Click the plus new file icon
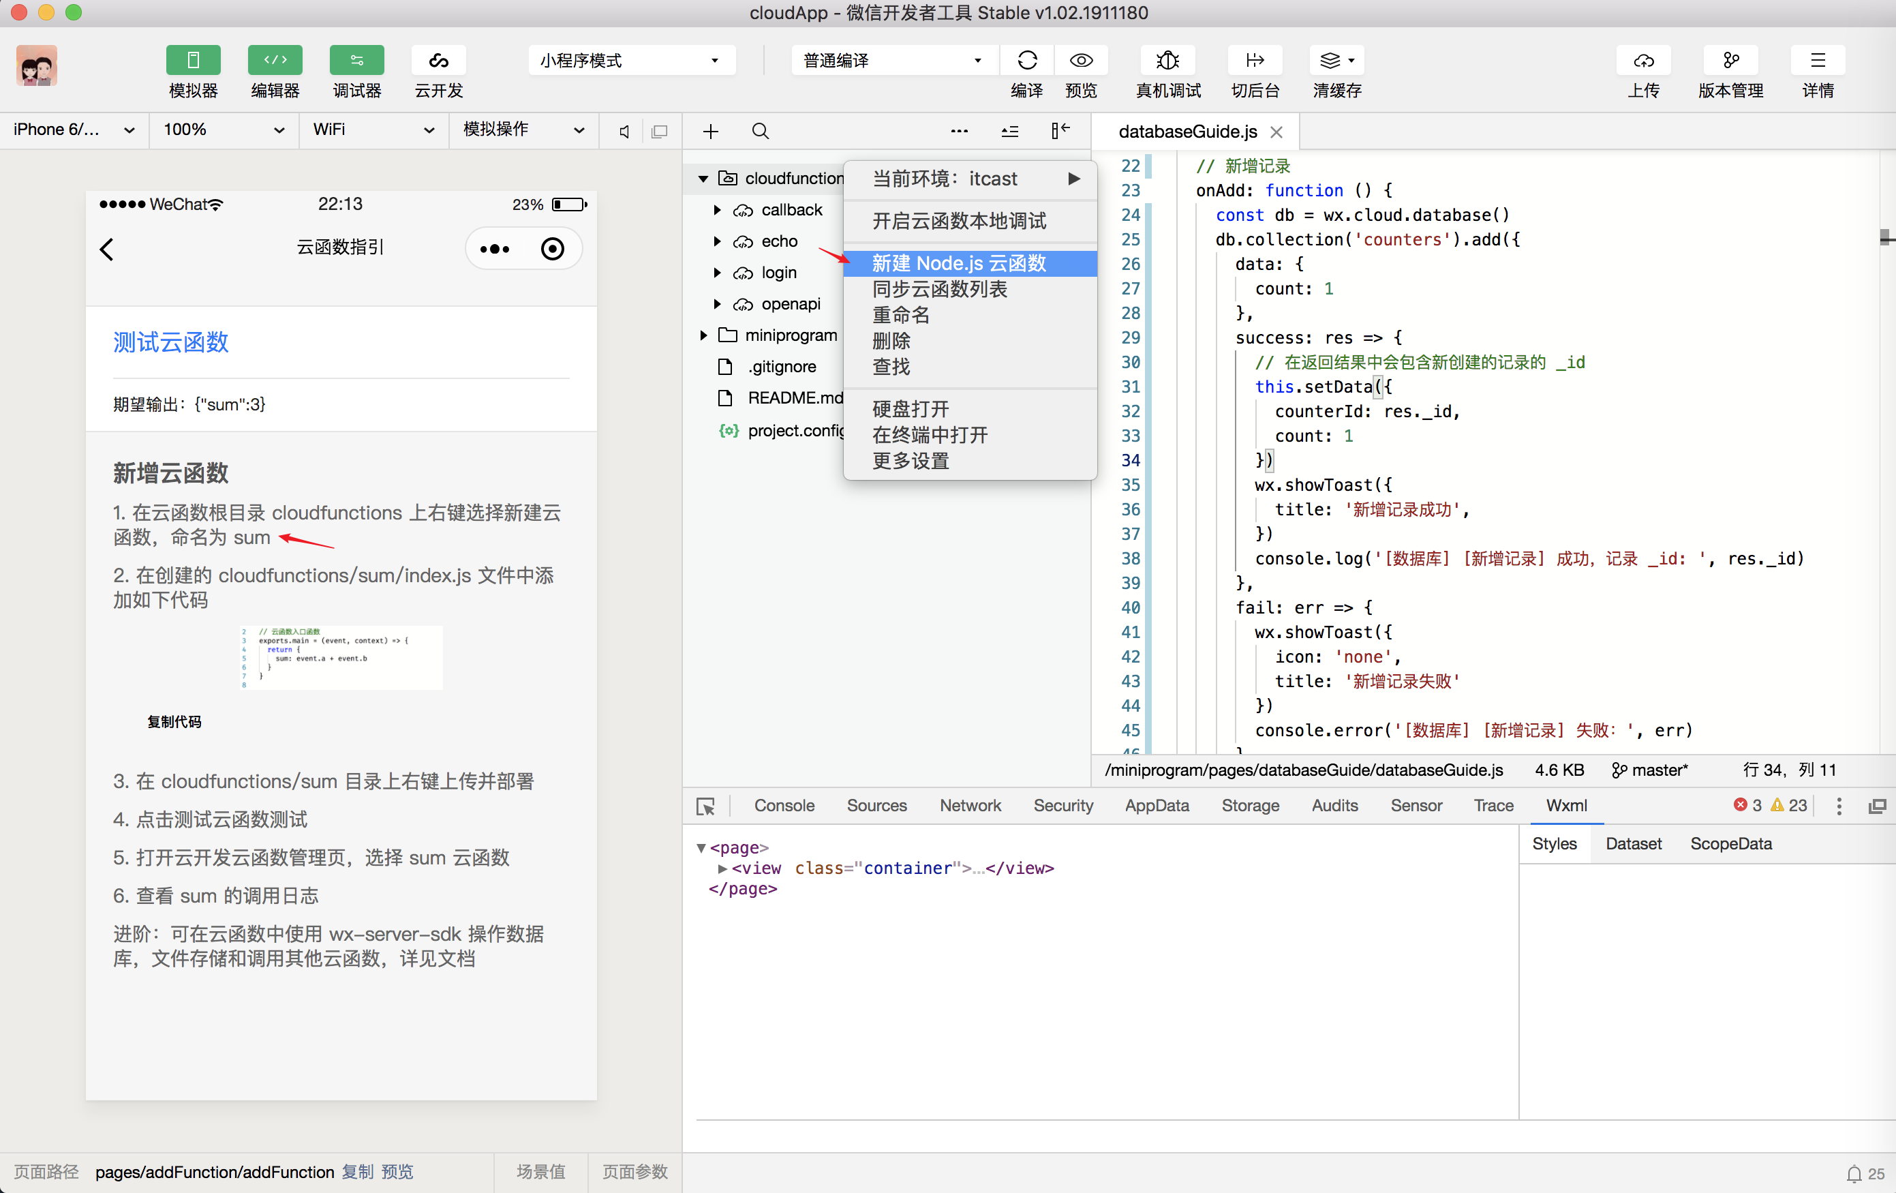Screen dimensions: 1896x1193 [710, 132]
